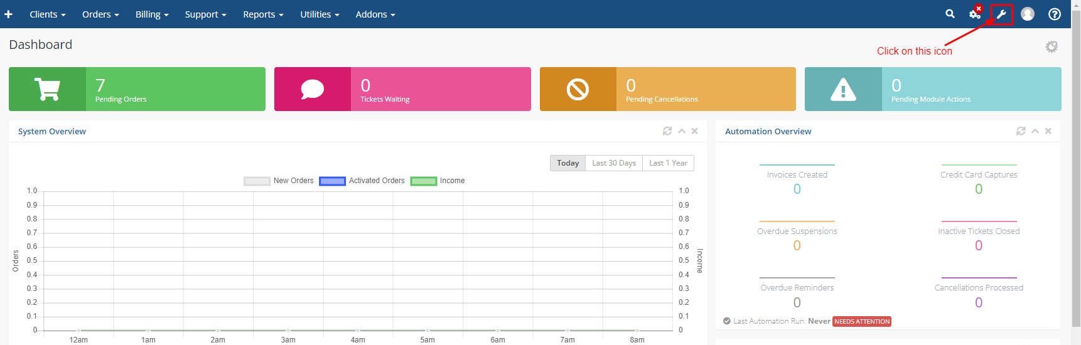
Task: Select the Last 30 Days range
Action: click(613, 163)
